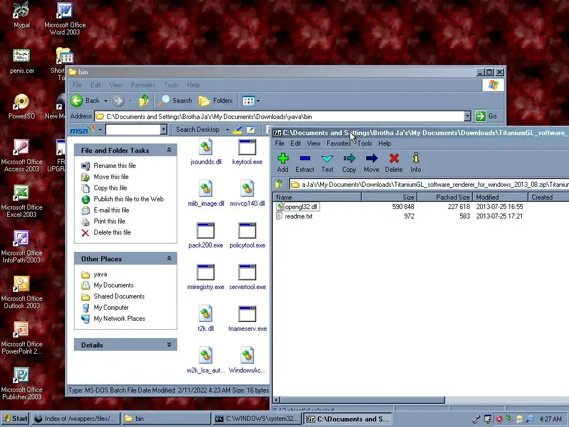Switch to bin window in taskbar
Viewport: 569px width, 427px height.
(167, 419)
